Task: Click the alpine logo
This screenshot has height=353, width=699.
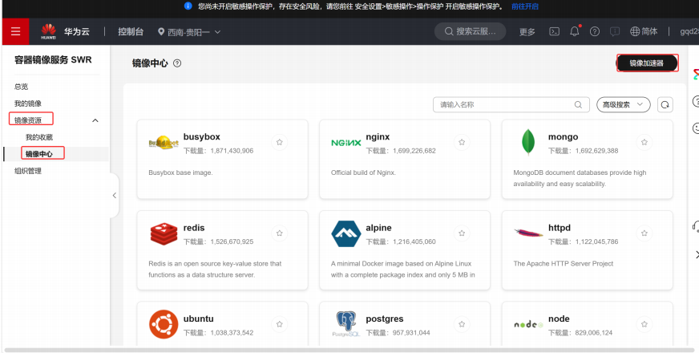Action: click(346, 233)
